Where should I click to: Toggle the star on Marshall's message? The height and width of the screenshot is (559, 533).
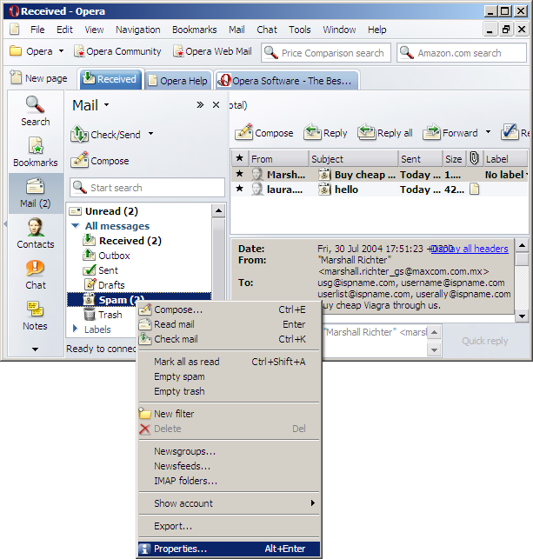click(x=239, y=175)
